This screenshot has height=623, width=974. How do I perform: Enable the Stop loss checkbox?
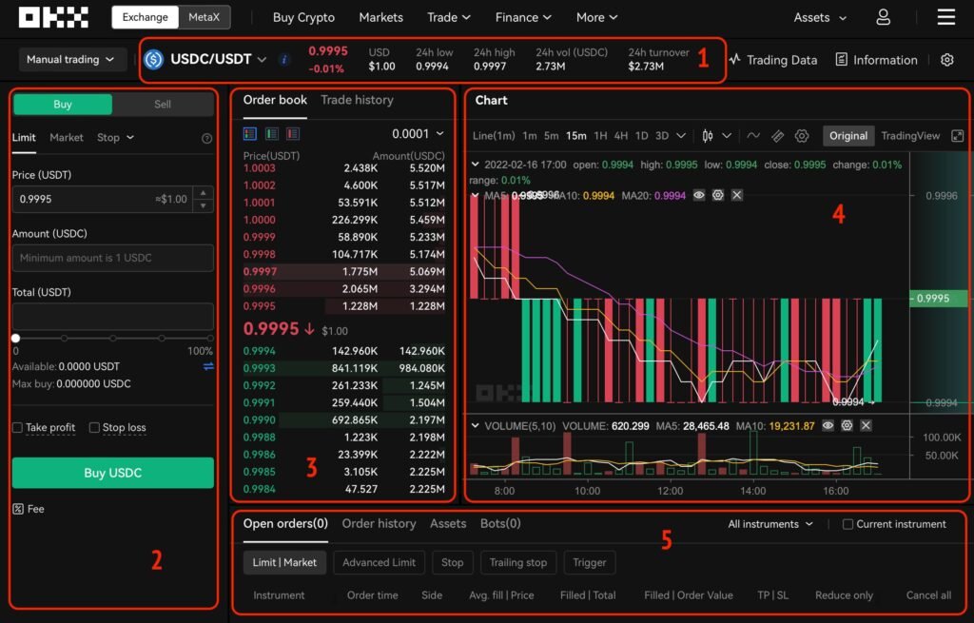click(x=96, y=427)
